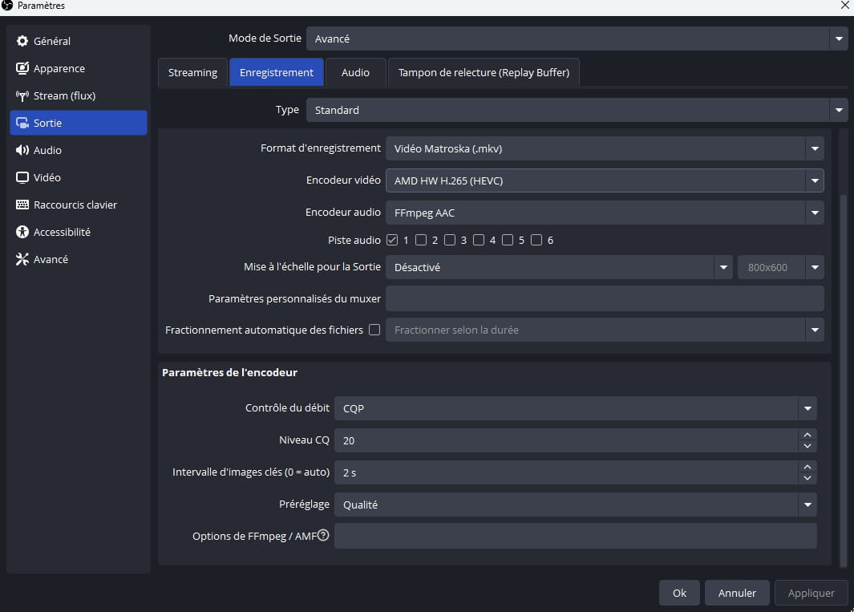The image size is (854, 612).
Task: Open the Mode de Sortie dropdown
Action: [577, 39]
